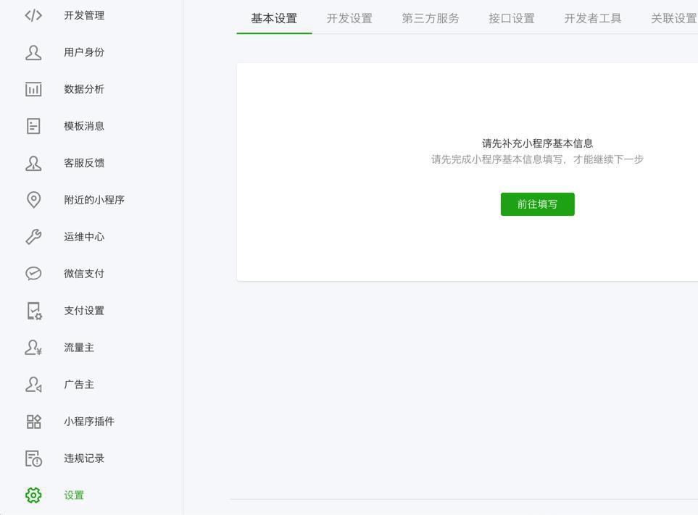Click the green settings gear icon
Image resolution: width=698 pixels, height=515 pixels.
33,495
